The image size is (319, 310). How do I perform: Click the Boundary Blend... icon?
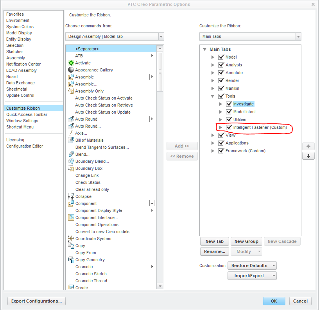(x=71, y=161)
